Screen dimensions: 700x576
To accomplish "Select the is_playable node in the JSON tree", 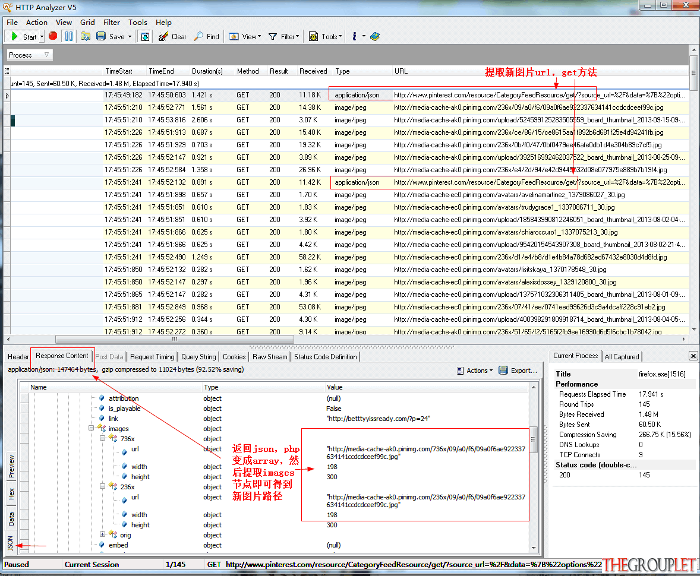I will (x=124, y=408).
